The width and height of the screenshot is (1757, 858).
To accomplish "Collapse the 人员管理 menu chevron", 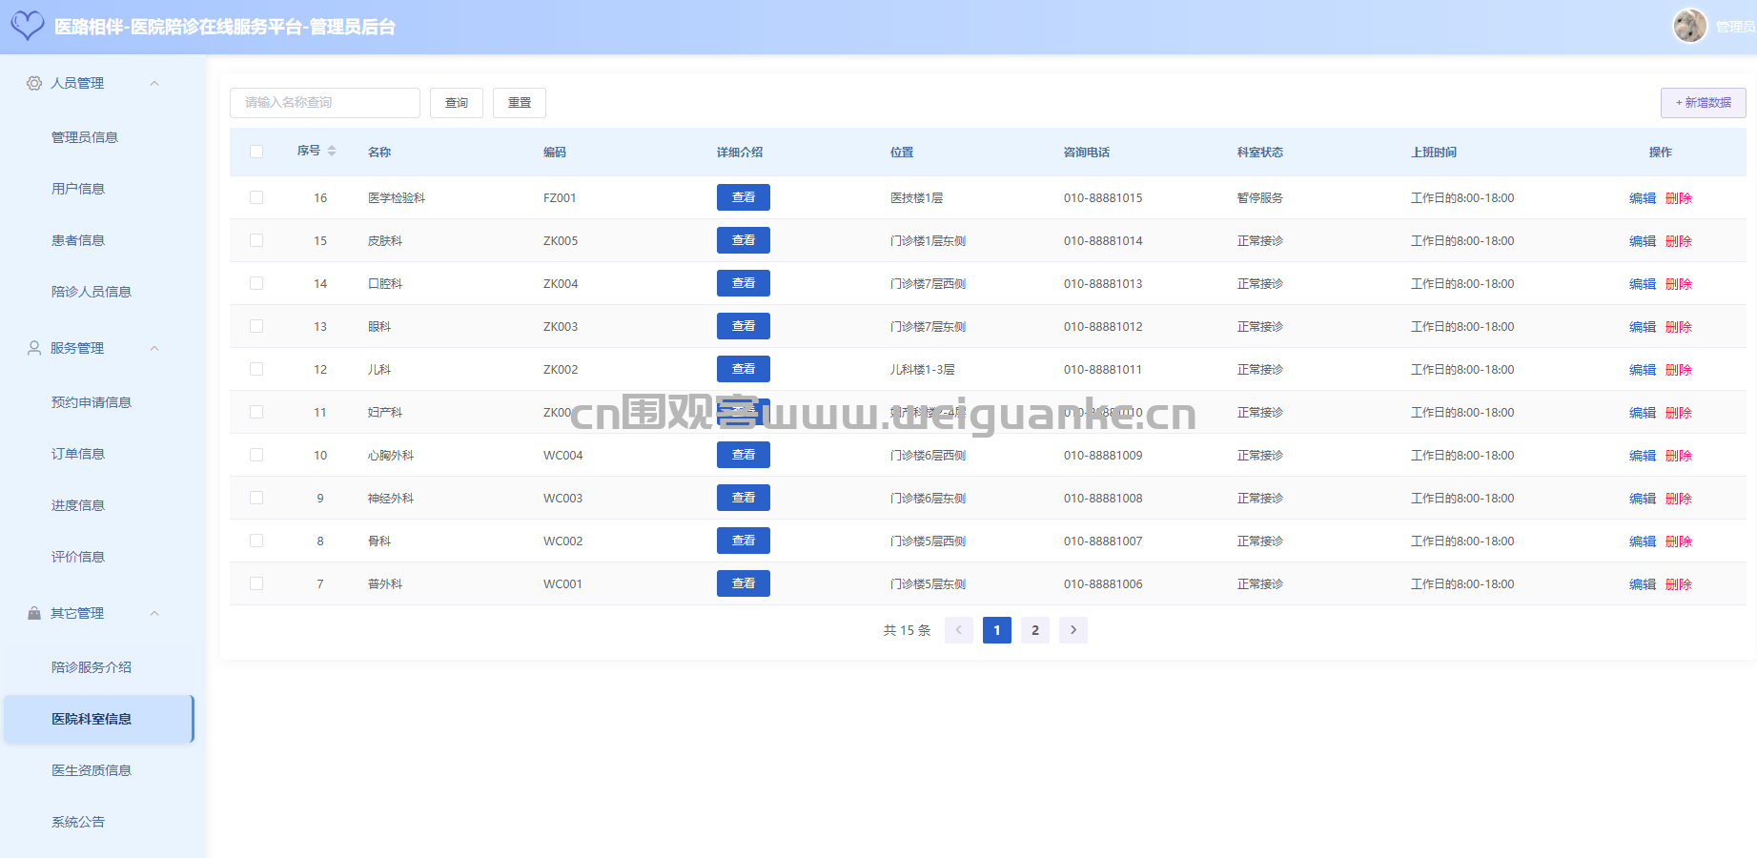I will coord(154,83).
